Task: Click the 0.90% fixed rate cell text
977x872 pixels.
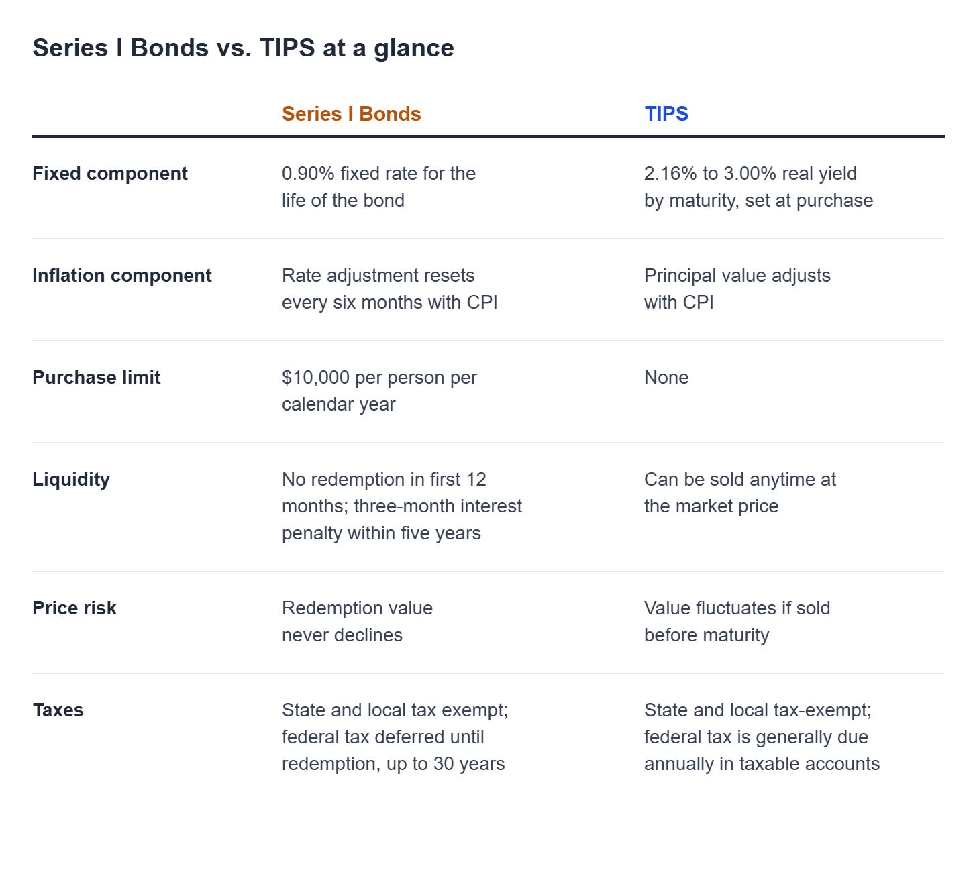Action: [378, 187]
